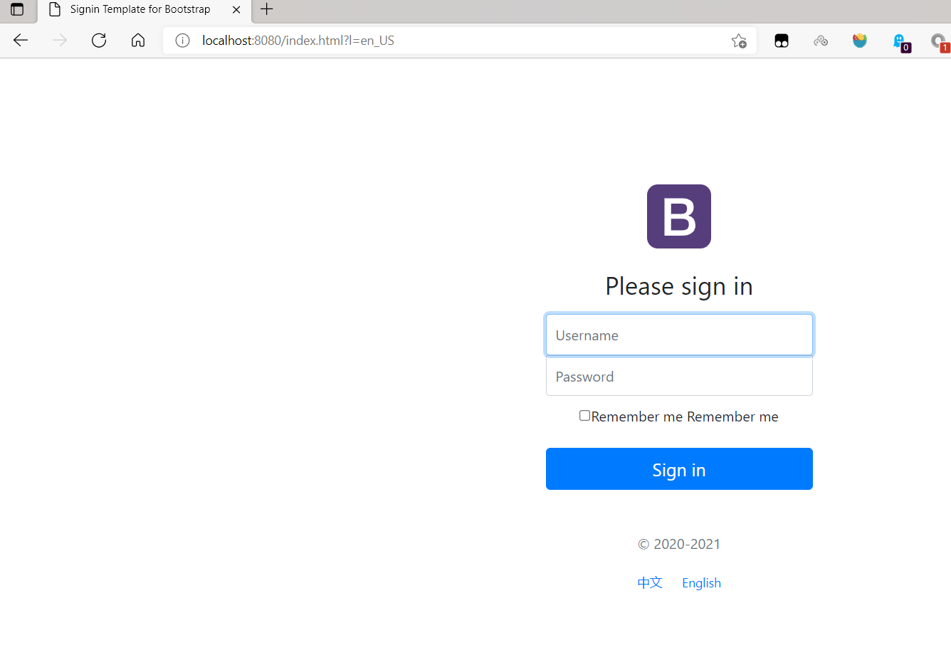Select the English language link

point(701,582)
